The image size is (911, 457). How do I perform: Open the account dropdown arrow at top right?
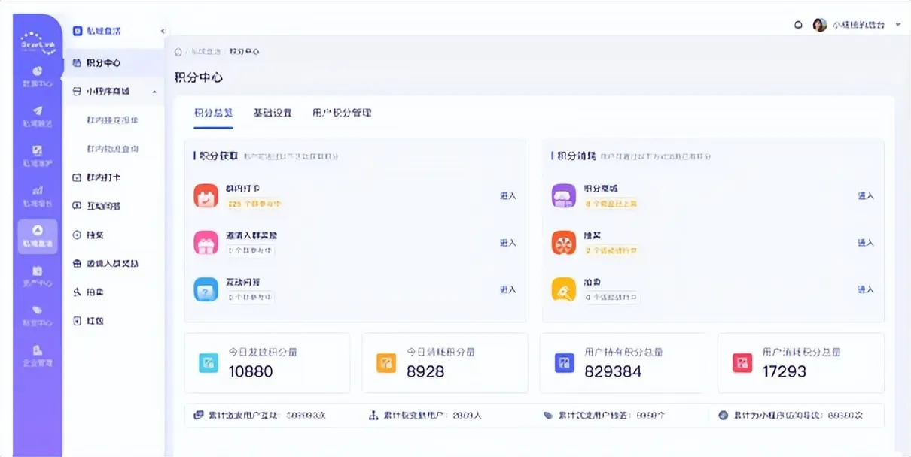(x=898, y=25)
